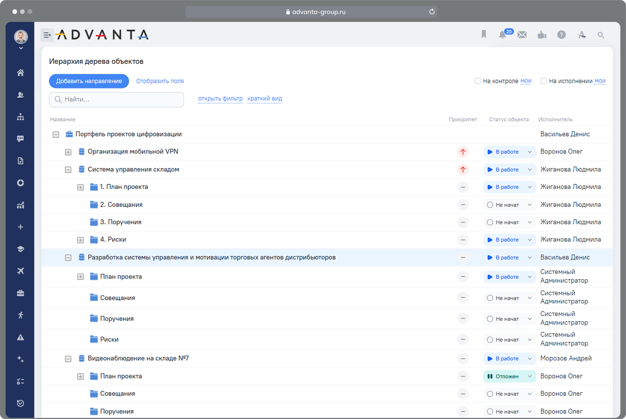This screenshot has width=626, height=419.
Task: Open the discussions chat icon in sidebar
Action: 20,139
